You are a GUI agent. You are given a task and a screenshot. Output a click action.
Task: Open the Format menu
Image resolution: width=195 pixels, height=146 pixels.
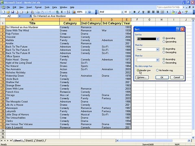click(x=38, y=7)
